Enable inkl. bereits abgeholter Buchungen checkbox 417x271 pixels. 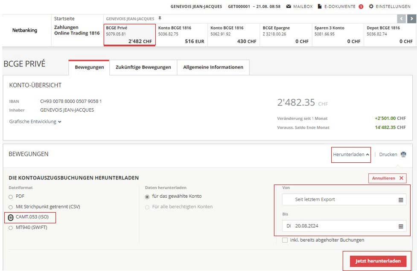coord(285,240)
